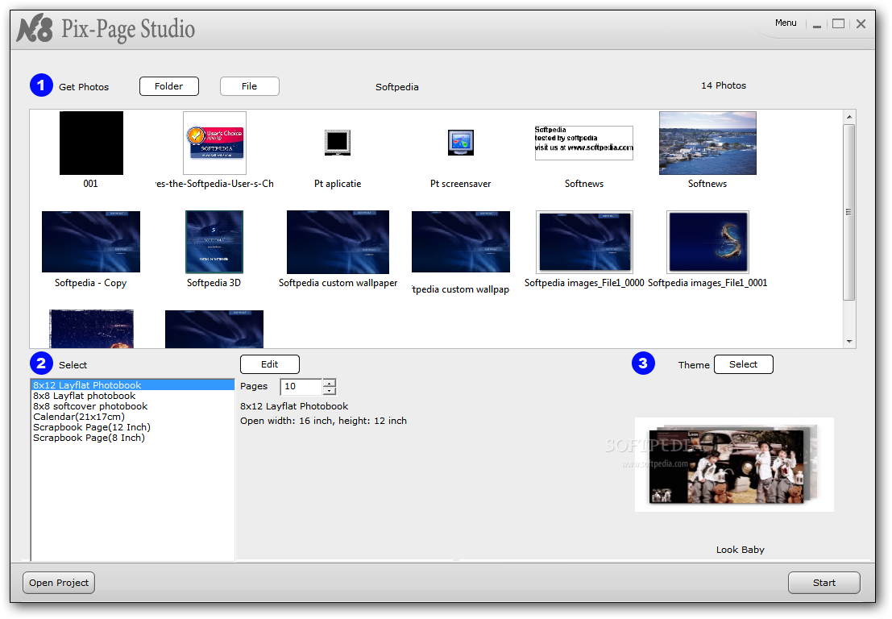Open the Menu in title bar
892x619 pixels.
786,23
